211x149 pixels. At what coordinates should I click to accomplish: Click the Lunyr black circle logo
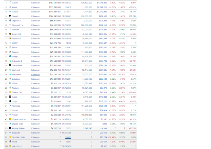click(10, 101)
